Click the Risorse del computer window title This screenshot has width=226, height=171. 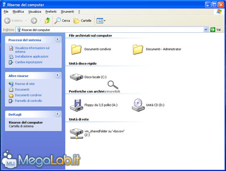(26, 5)
